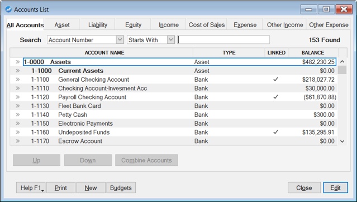Select the Checking Account-Invesment Acc name
Screen dimensions: 357x202
click(x=103, y=88)
